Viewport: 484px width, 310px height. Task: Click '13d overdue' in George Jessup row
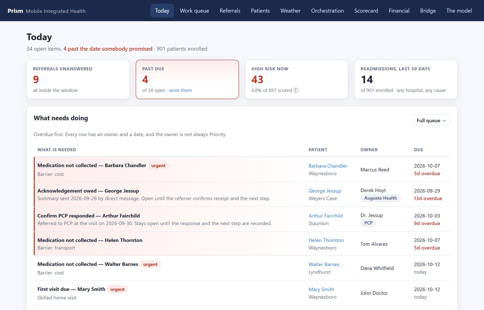point(428,198)
